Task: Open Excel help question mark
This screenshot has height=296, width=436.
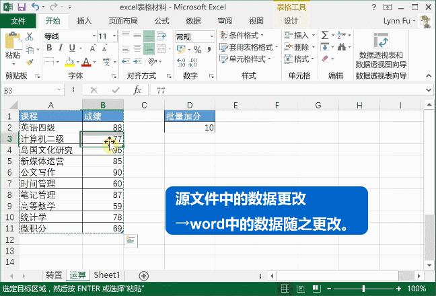Action: [374, 7]
